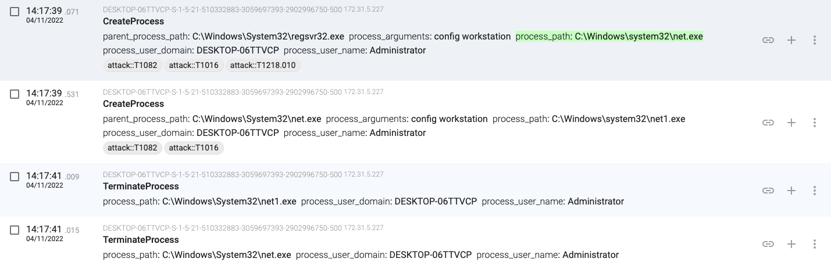Copy link for net.exe TerminateProcess event
Viewport: 831px width, 269px height.
pos(768,244)
